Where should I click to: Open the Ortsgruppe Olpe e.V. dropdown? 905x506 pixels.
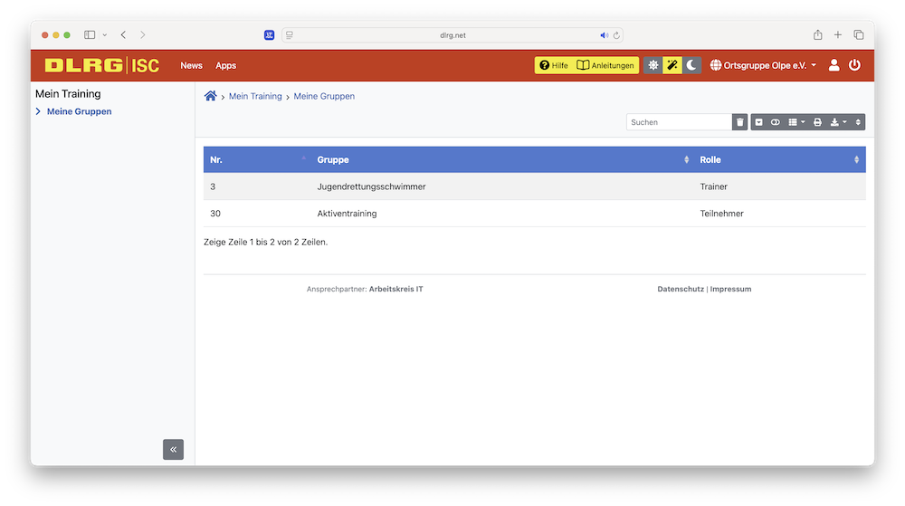pos(763,65)
